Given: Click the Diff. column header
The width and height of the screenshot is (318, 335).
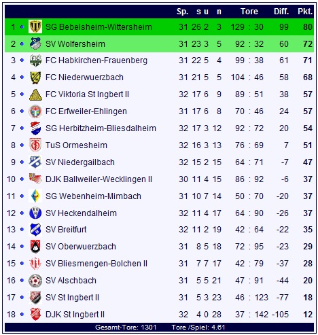Looking at the screenshot, I should pos(281,11).
